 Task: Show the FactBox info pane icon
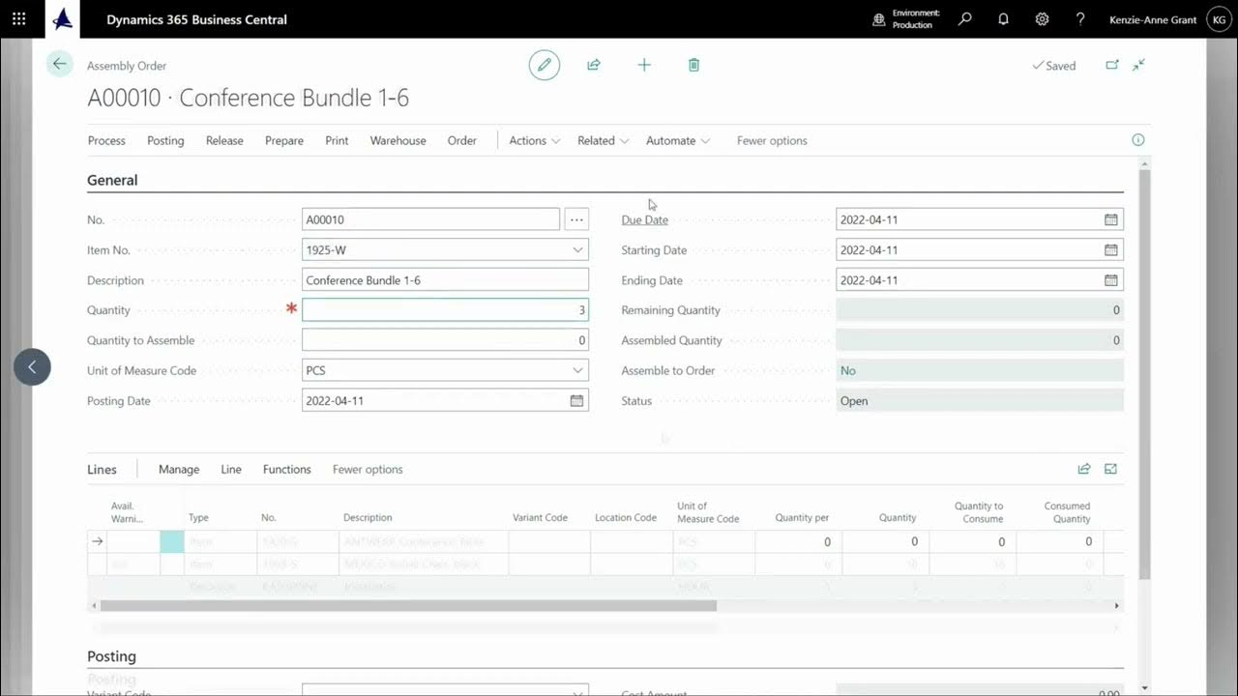pyautogui.click(x=1138, y=140)
